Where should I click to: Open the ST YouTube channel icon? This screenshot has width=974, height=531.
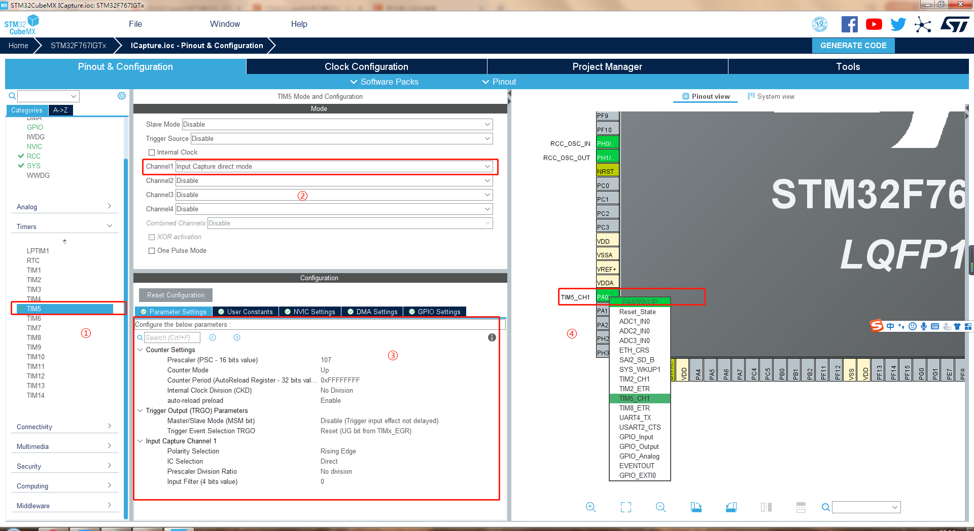click(x=874, y=24)
